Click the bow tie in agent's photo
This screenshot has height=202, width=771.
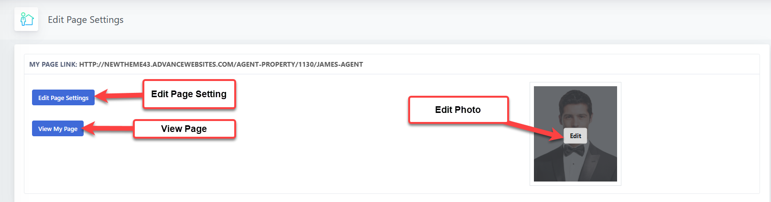(x=574, y=151)
